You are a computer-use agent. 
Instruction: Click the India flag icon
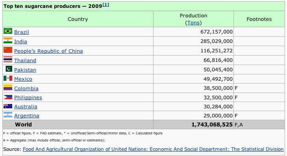8,41
